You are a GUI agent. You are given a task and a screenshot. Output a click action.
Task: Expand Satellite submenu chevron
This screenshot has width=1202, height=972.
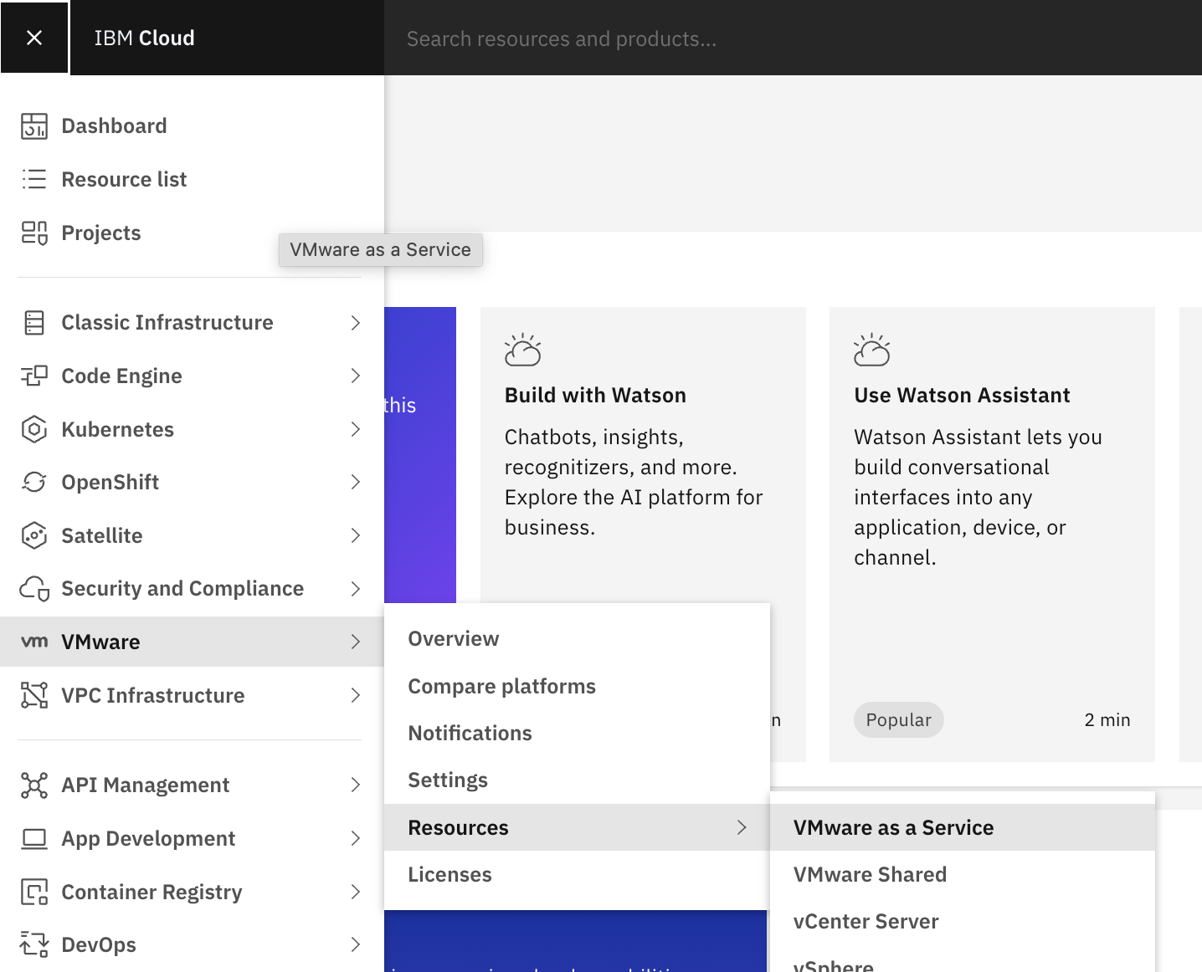point(356,535)
